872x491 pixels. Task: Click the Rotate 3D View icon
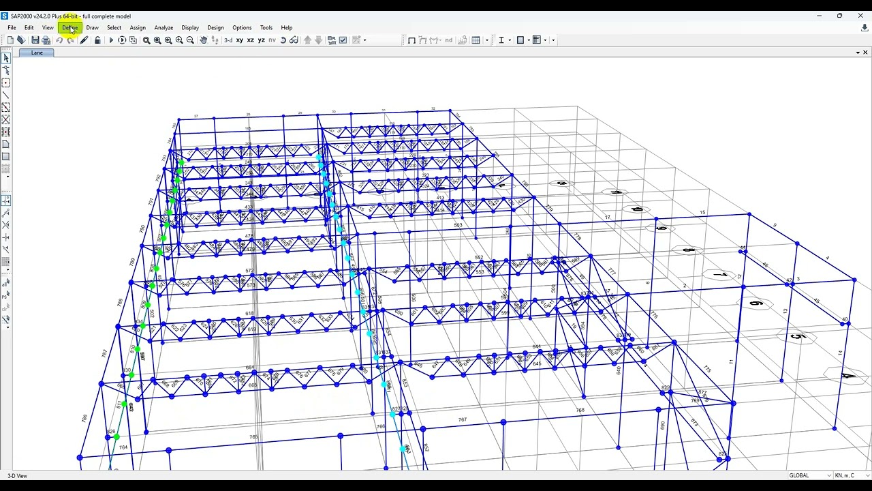coord(283,40)
